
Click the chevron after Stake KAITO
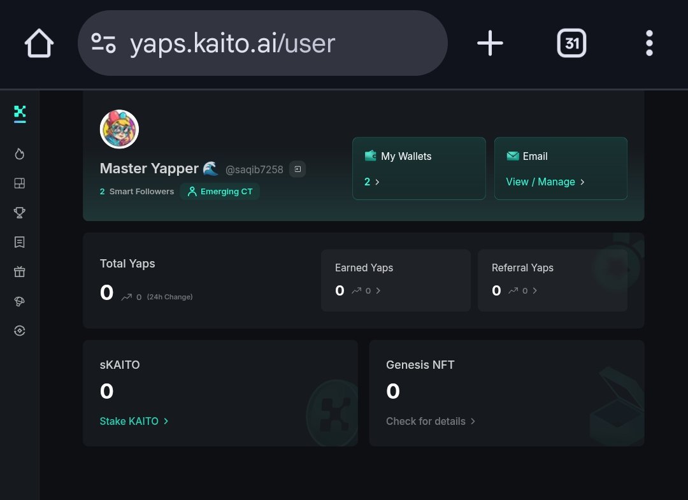166,421
